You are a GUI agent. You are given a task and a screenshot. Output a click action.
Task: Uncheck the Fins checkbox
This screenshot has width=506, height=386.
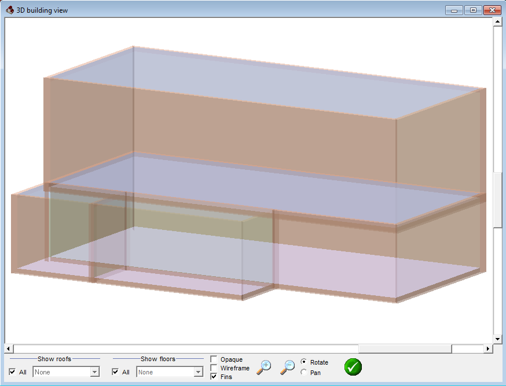coord(214,376)
